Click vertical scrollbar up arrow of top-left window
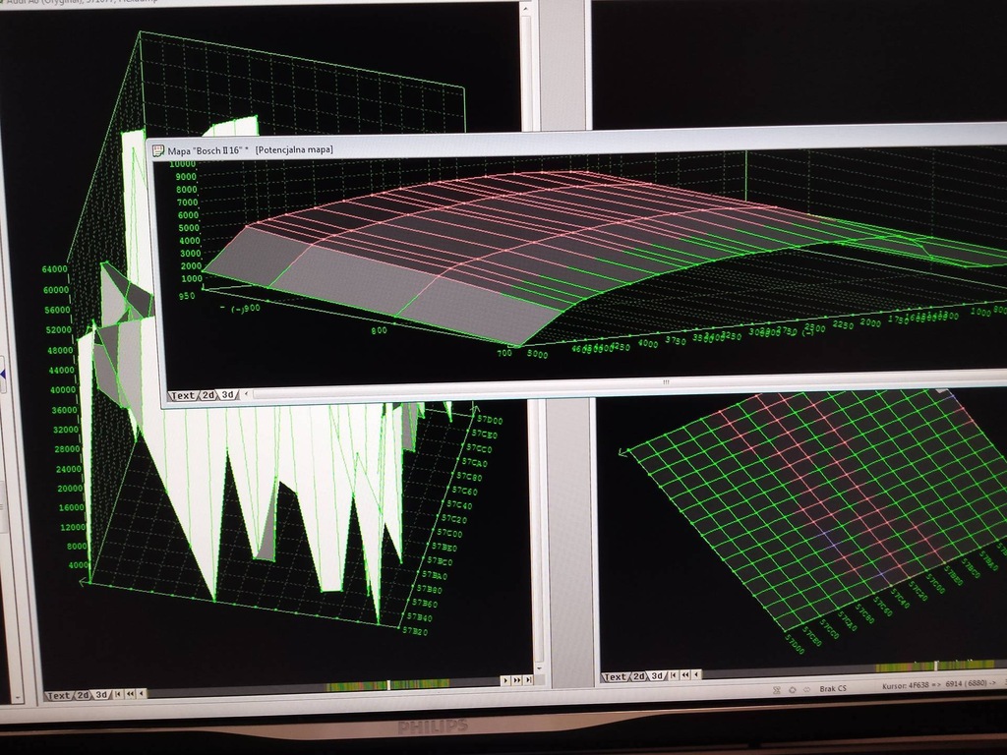Viewport: 1007px width, 755px height. (527, 9)
